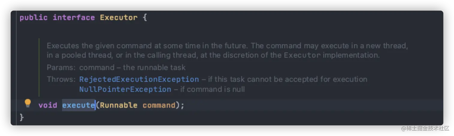Click the closing curly brace on the last line
The image size is (454, 136).
tap(22, 117)
